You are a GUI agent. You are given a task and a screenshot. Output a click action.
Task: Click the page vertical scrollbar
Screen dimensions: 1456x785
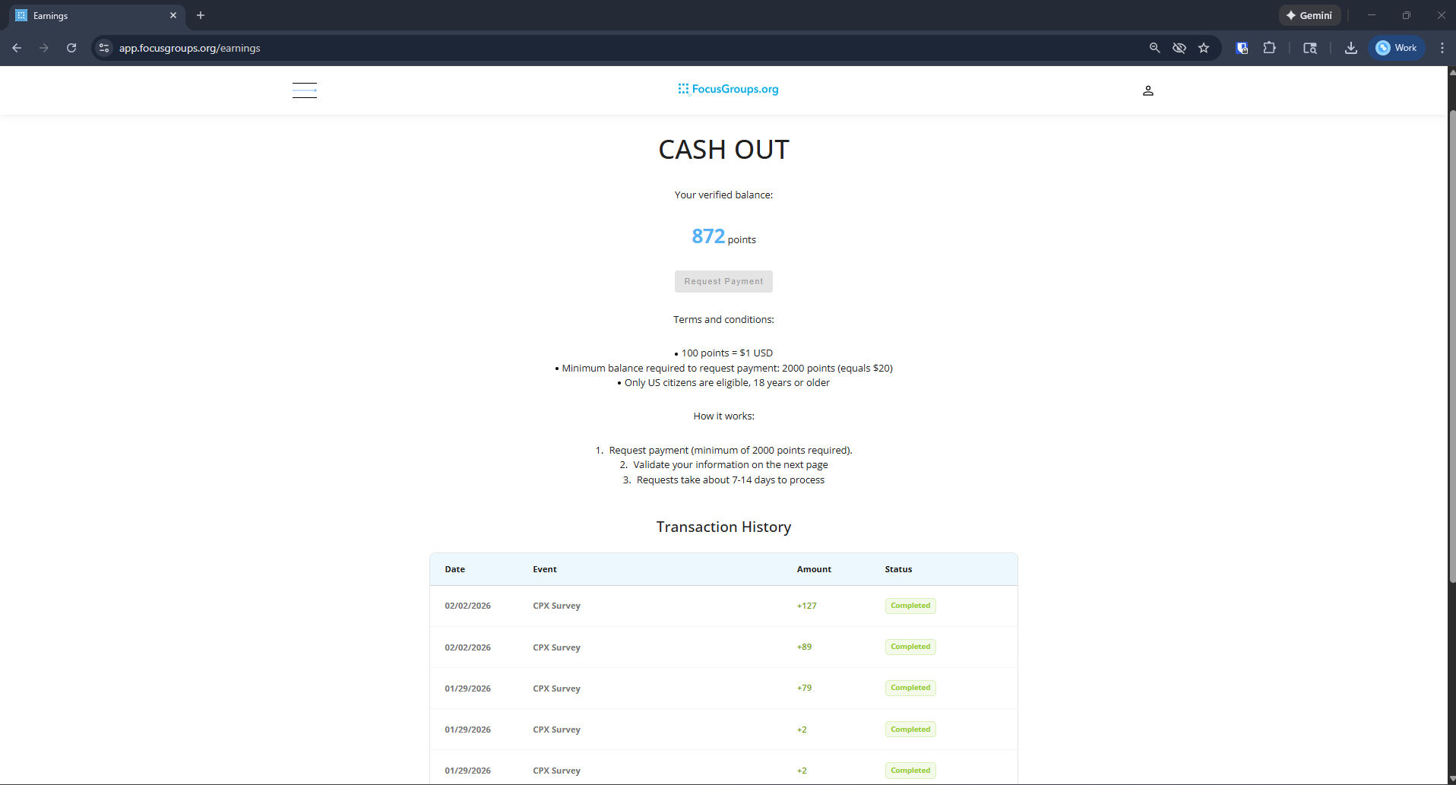pos(1451,342)
